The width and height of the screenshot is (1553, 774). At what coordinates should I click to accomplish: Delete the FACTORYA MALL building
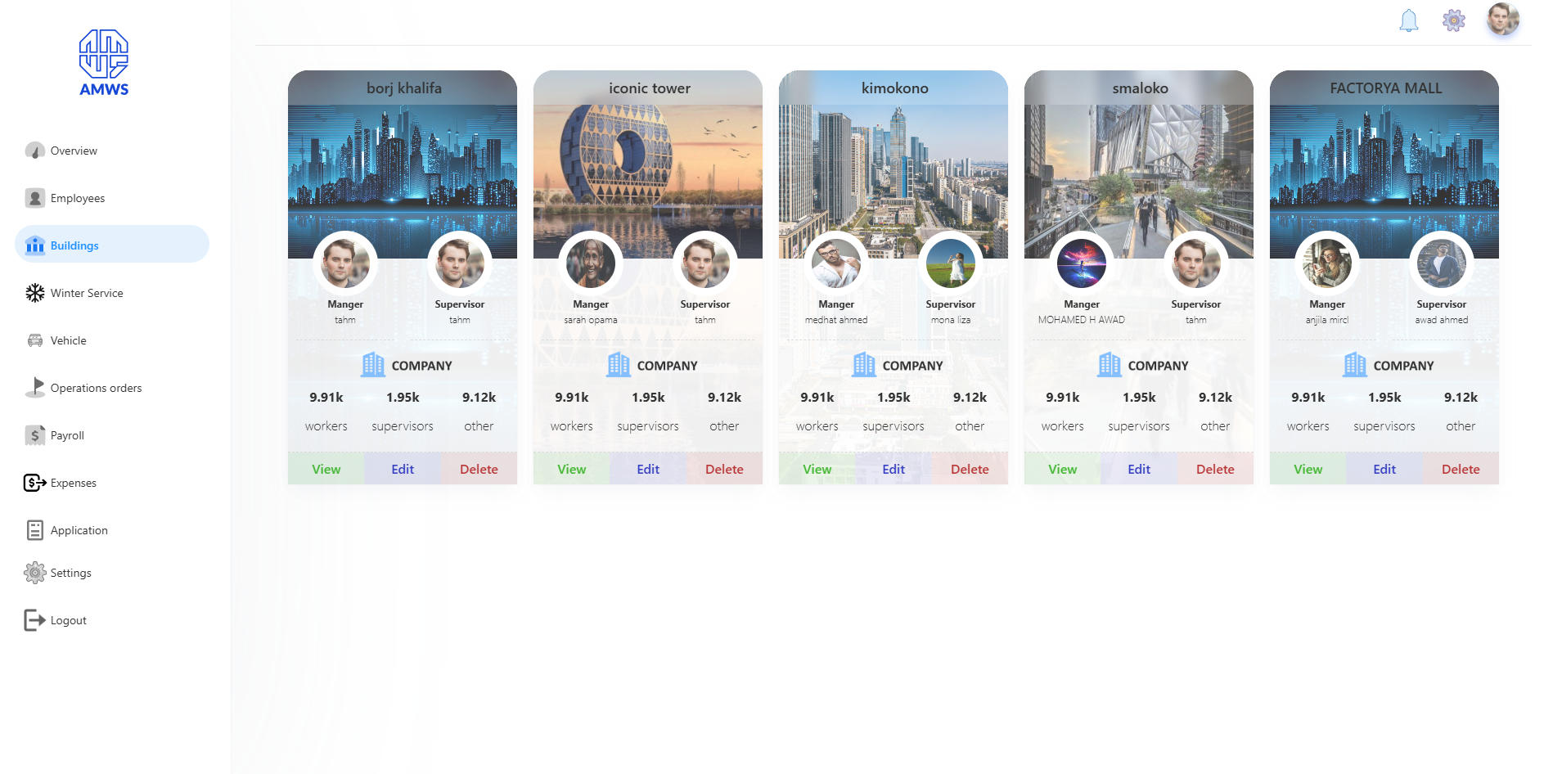tap(1461, 469)
